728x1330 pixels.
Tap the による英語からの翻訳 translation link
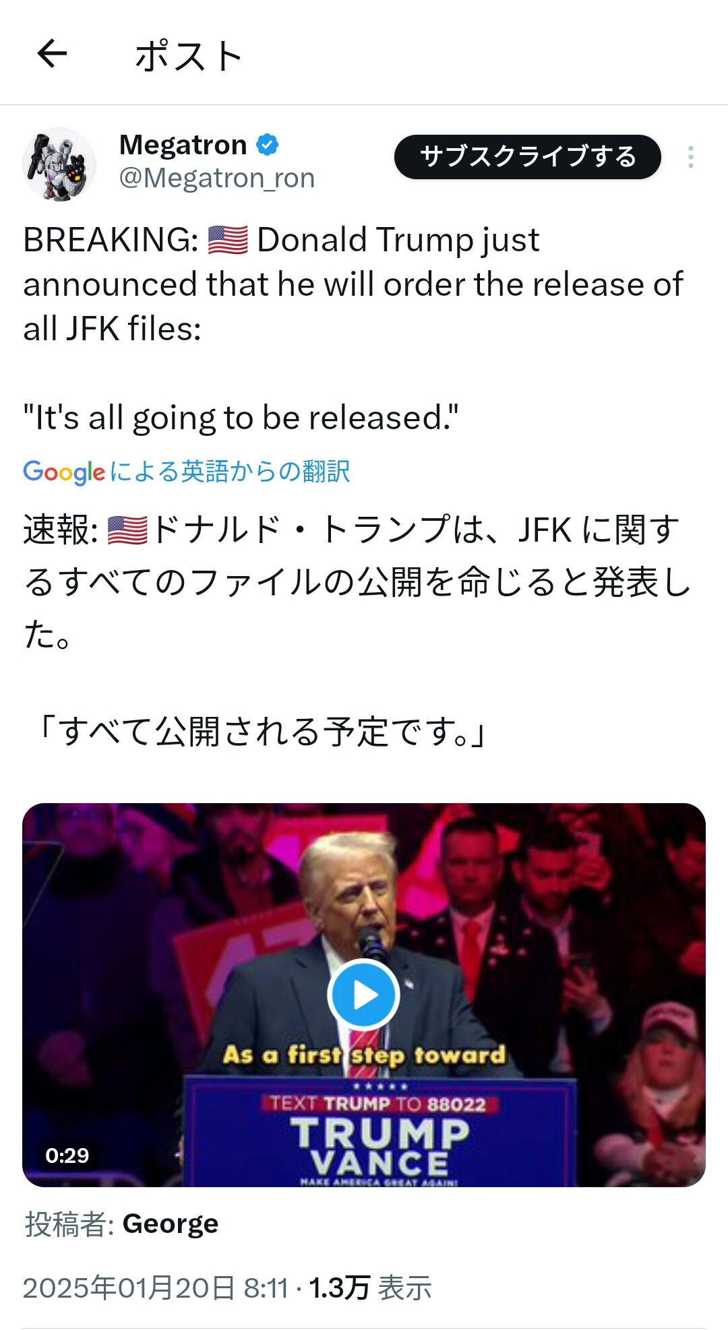click(x=229, y=472)
